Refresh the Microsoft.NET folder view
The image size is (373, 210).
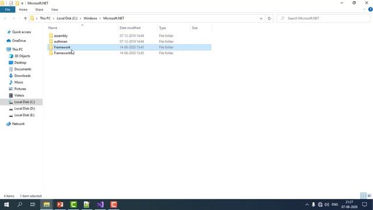point(269,18)
